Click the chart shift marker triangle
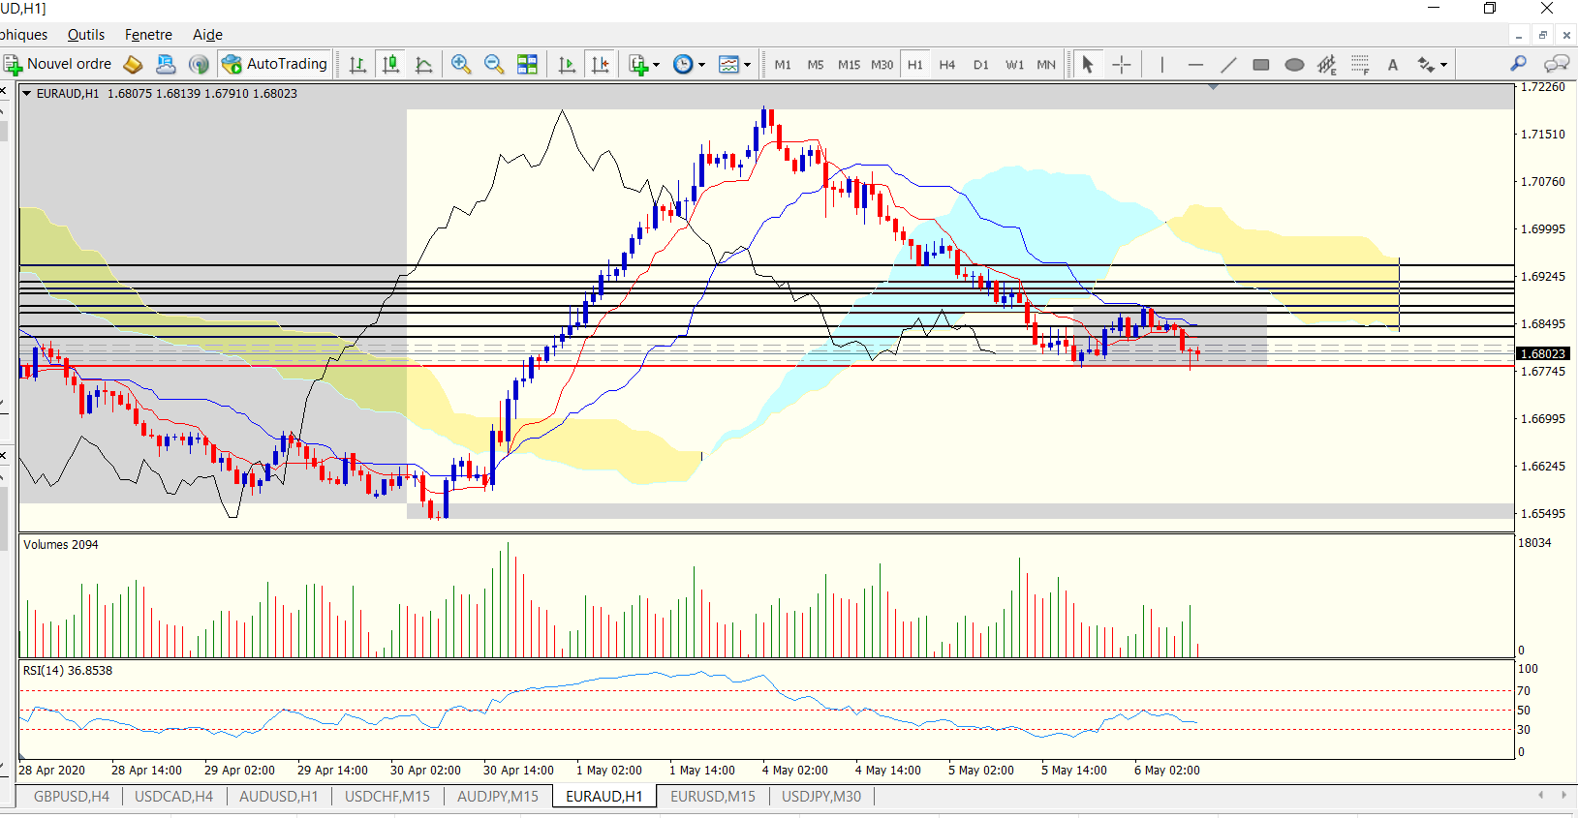The height and width of the screenshot is (818, 1578). [x=1213, y=87]
